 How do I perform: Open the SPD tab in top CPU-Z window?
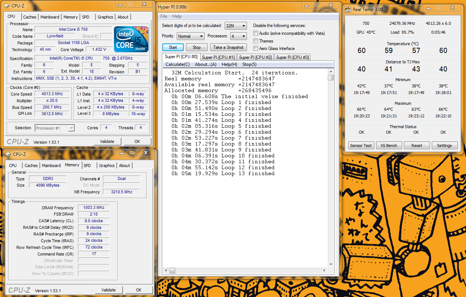click(86, 17)
